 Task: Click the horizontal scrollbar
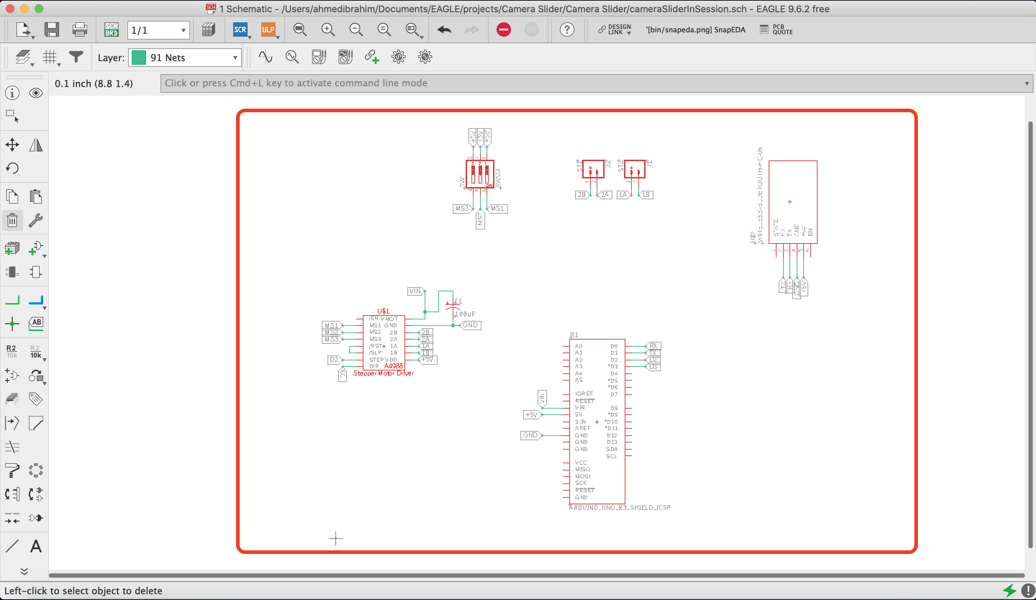click(537, 575)
